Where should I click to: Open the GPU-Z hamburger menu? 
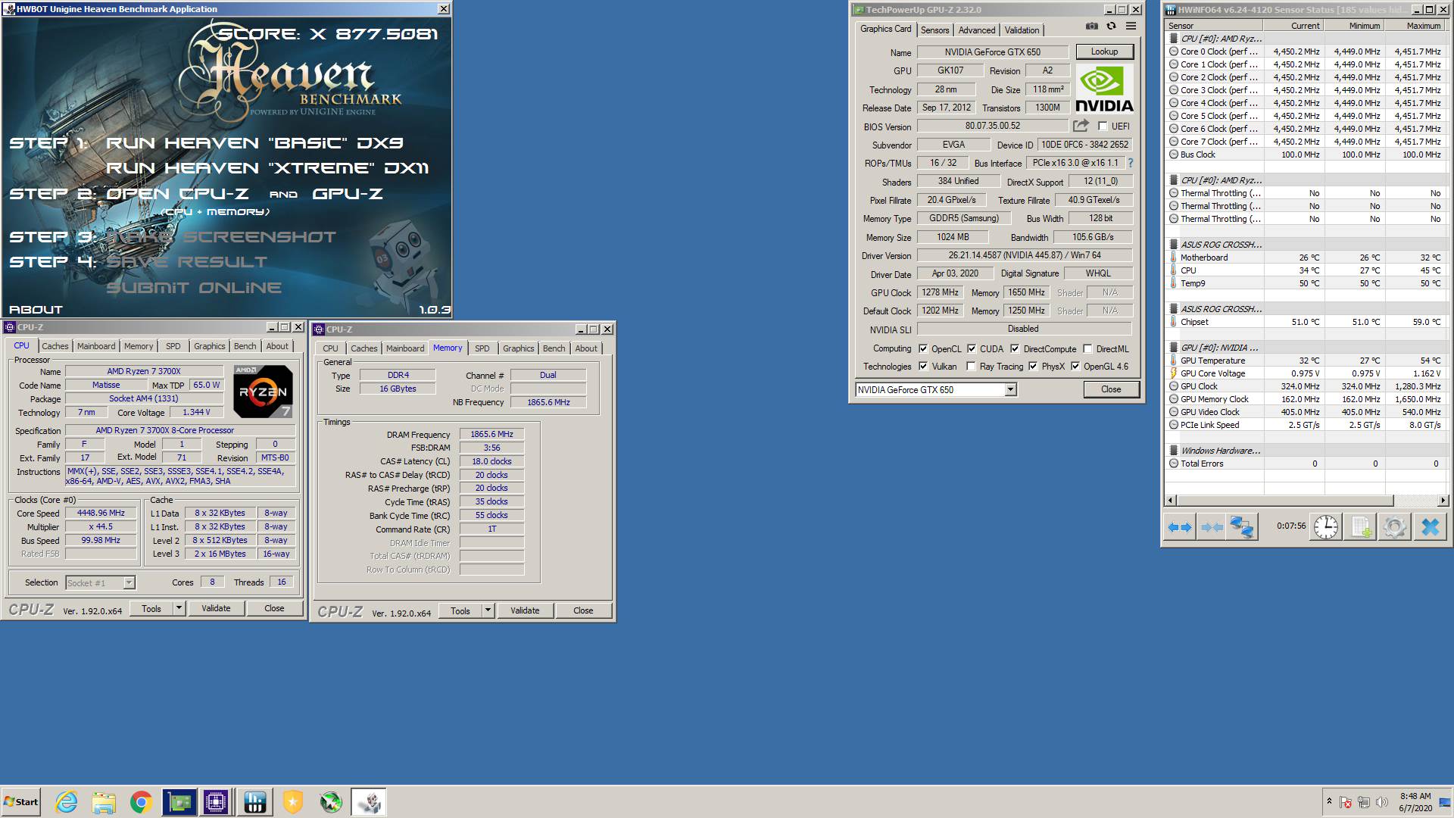[1131, 27]
